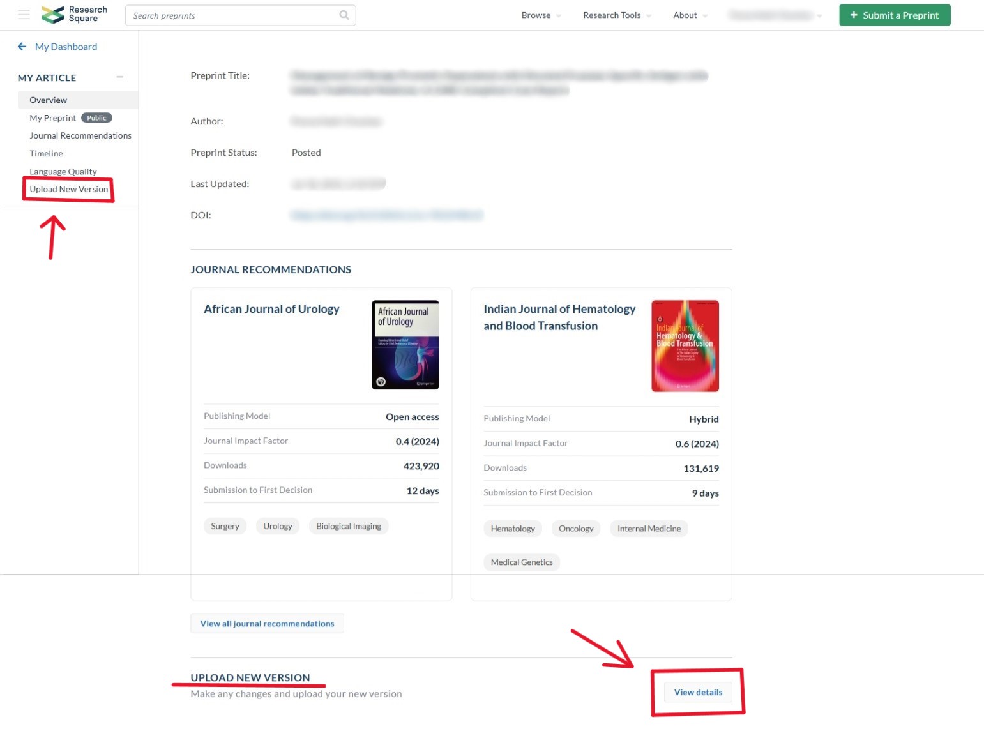Click African Journal of Urology cover

pos(405,345)
